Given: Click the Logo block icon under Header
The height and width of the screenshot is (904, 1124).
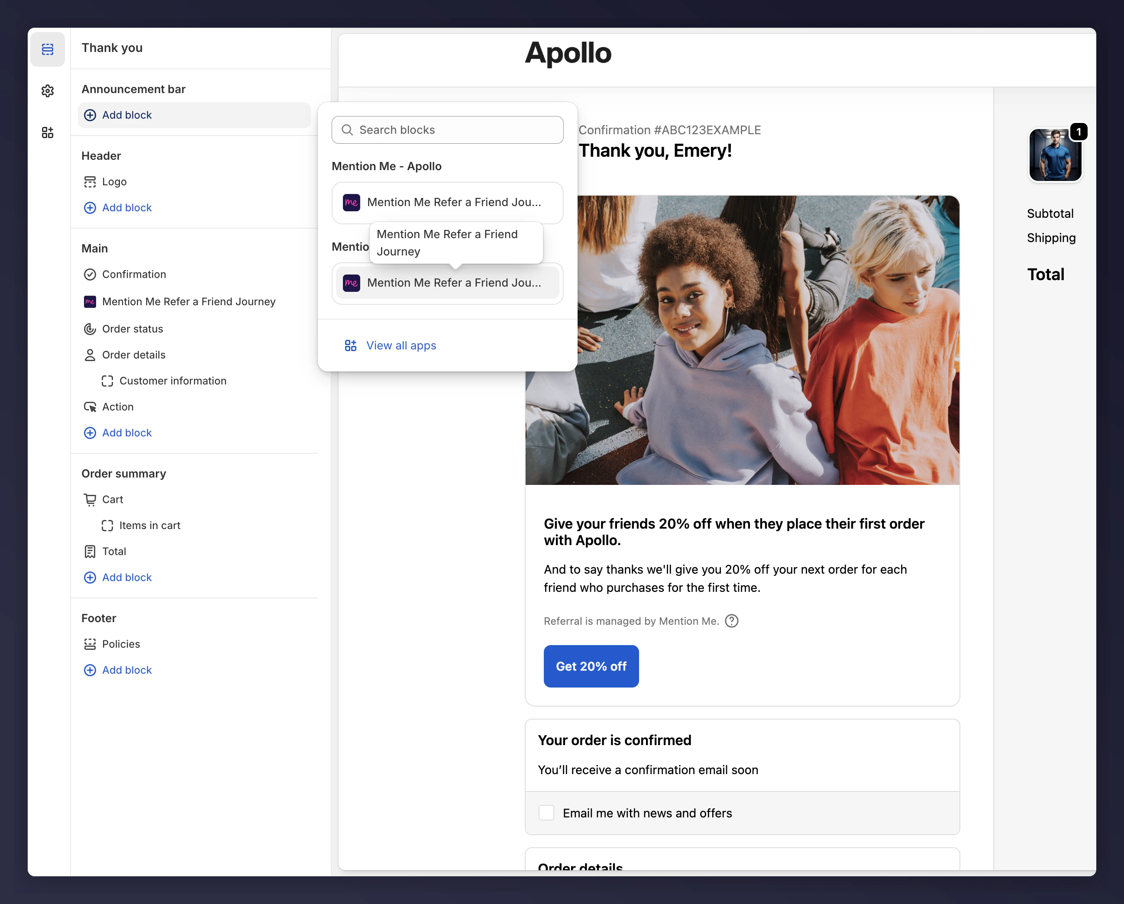Looking at the screenshot, I should click(x=90, y=182).
